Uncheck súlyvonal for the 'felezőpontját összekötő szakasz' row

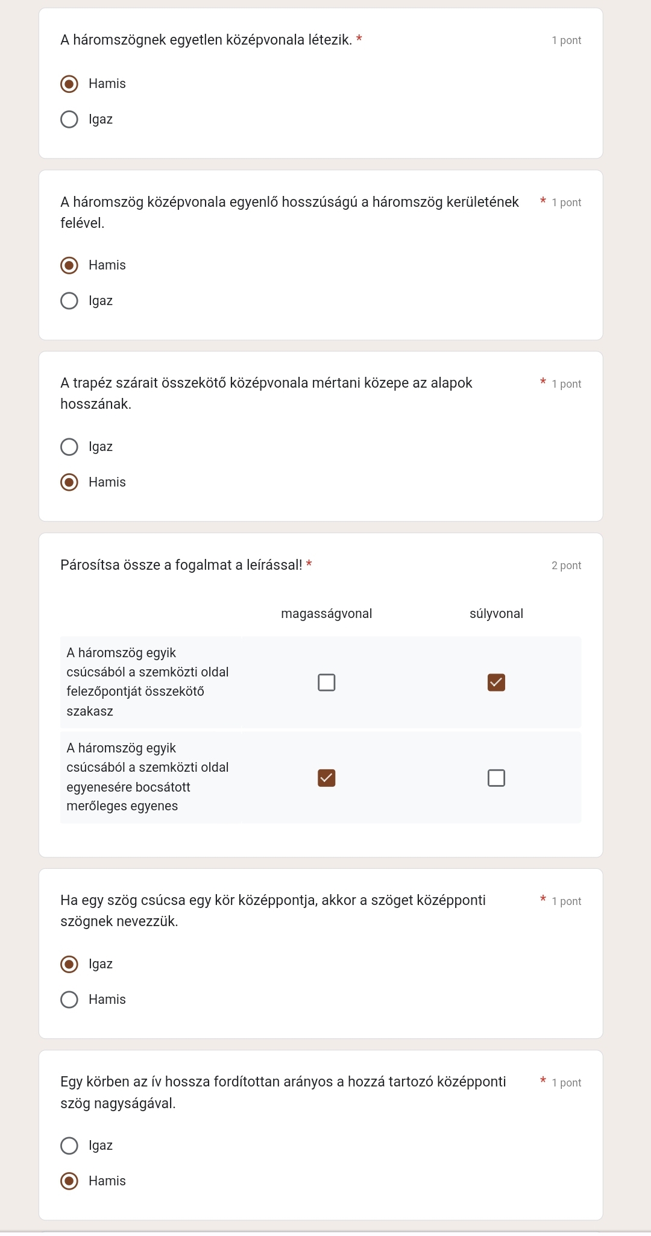(x=496, y=683)
